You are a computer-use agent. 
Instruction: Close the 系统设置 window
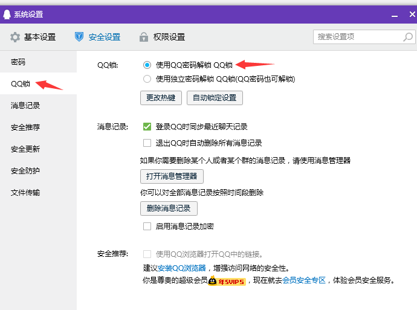pyautogui.click(x=412, y=15)
